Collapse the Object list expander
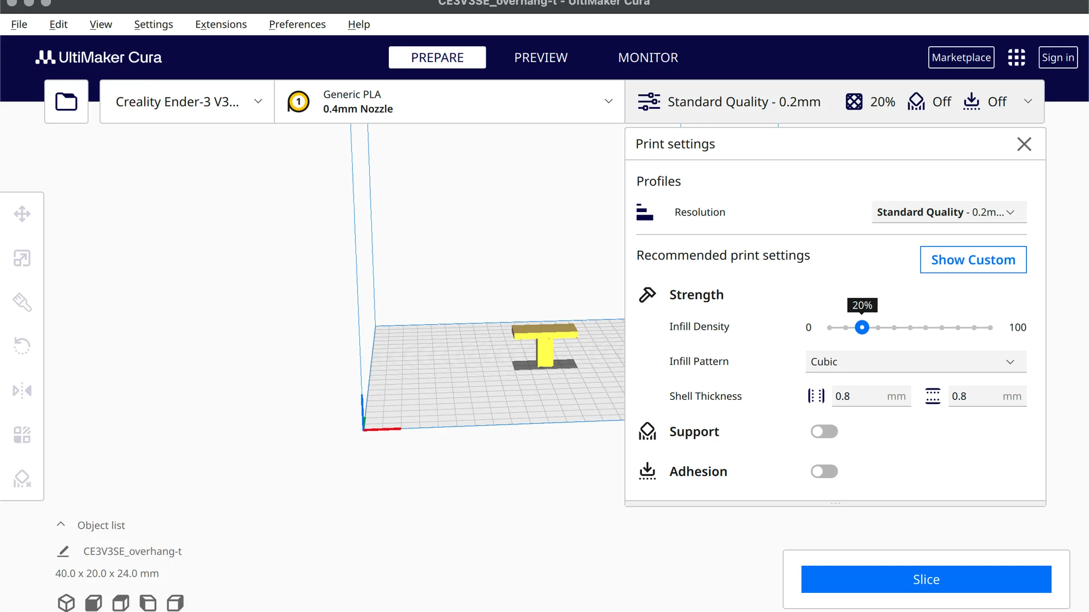The height and width of the screenshot is (612, 1089). tap(61, 524)
